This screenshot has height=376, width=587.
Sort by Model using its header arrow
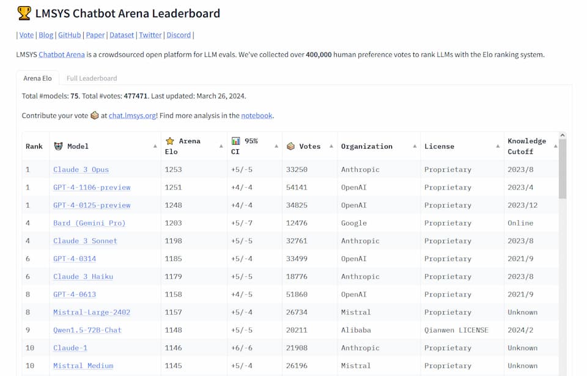click(x=155, y=146)
